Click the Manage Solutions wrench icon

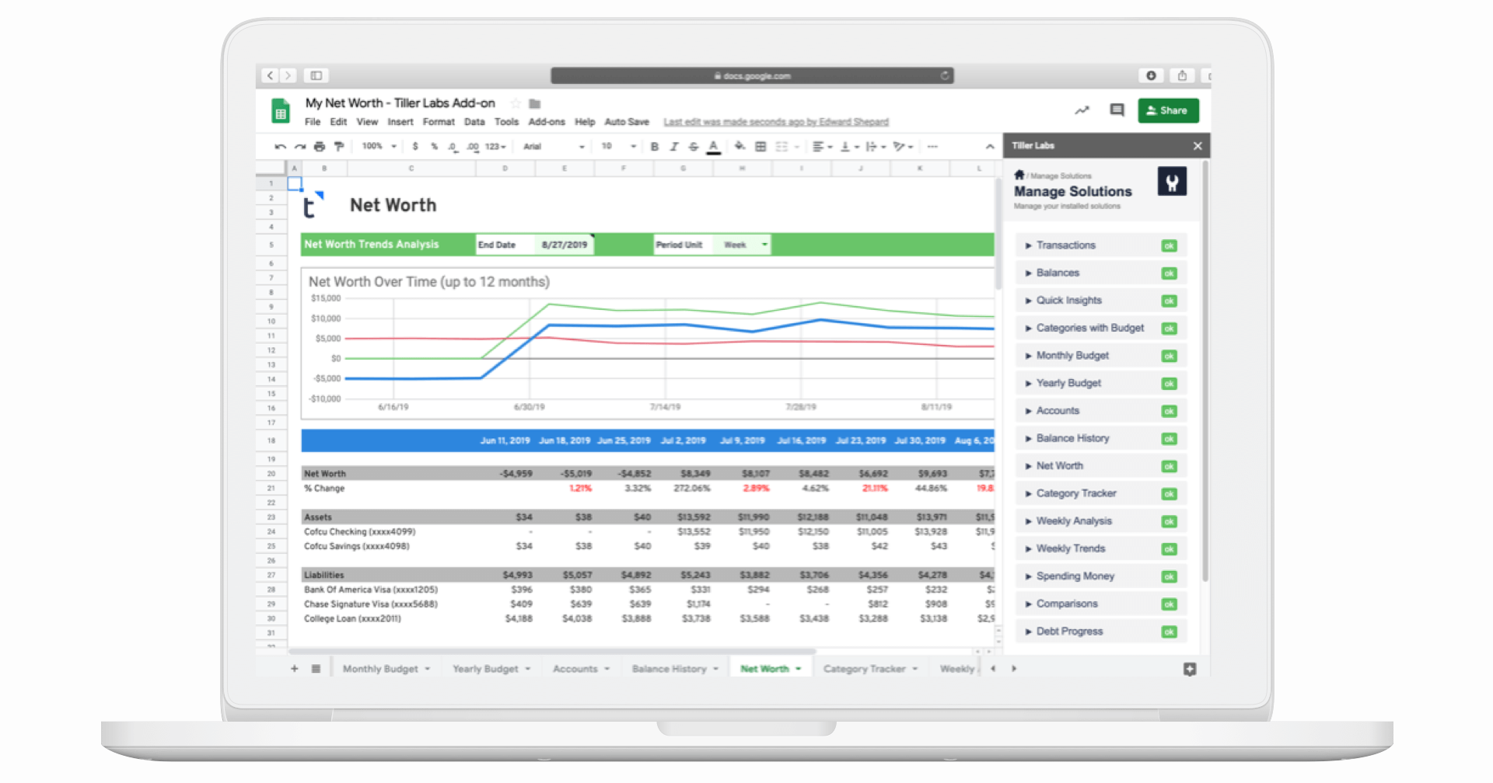coord(1172,182)
